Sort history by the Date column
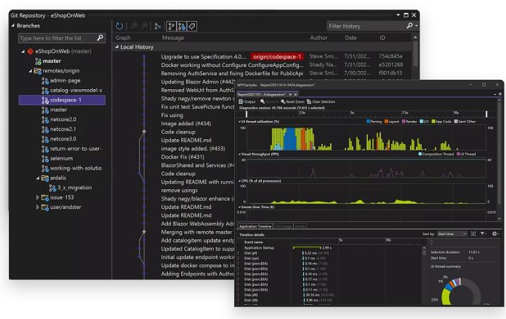 (351, 38)
